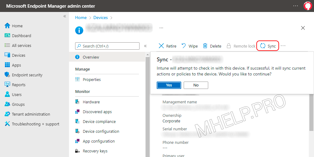
Task: Select Overview in the device menu
Action: pyautogui.click(x=107, y=57)
